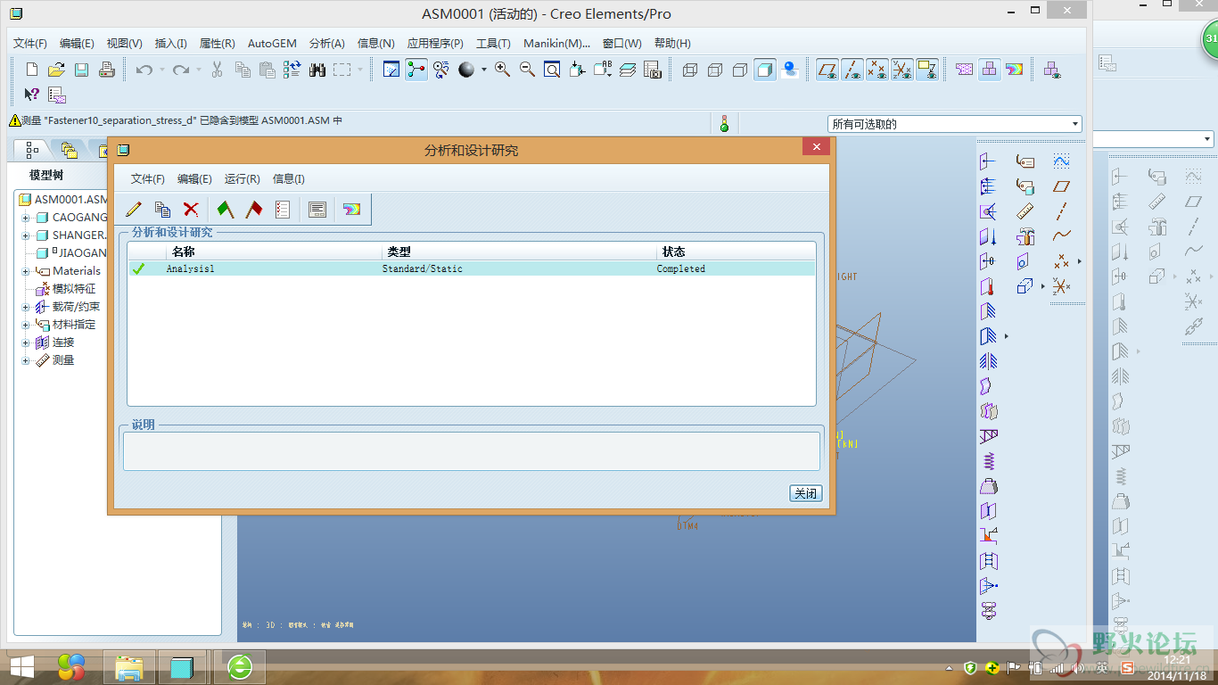The height and width of the screenshot is (685, 1218).
Task: Expand the 材料指定 tree node
Action: pyautogui.click(x=26, y=325)
